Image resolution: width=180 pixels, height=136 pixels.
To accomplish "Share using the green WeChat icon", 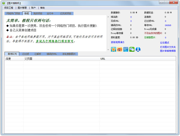I will click(132, 49).
